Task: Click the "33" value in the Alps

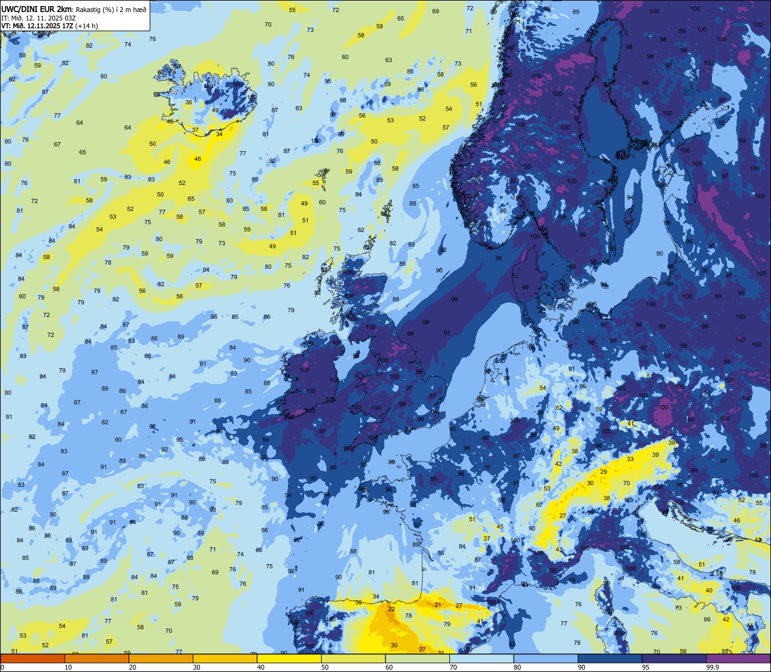Action: click(630, 459)
